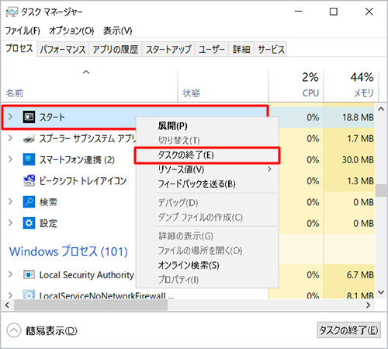Image resolution: width=388 pixels, height=349 pixels.
Task: Click the 1.7 MB memory value
Action: [360, 138]
